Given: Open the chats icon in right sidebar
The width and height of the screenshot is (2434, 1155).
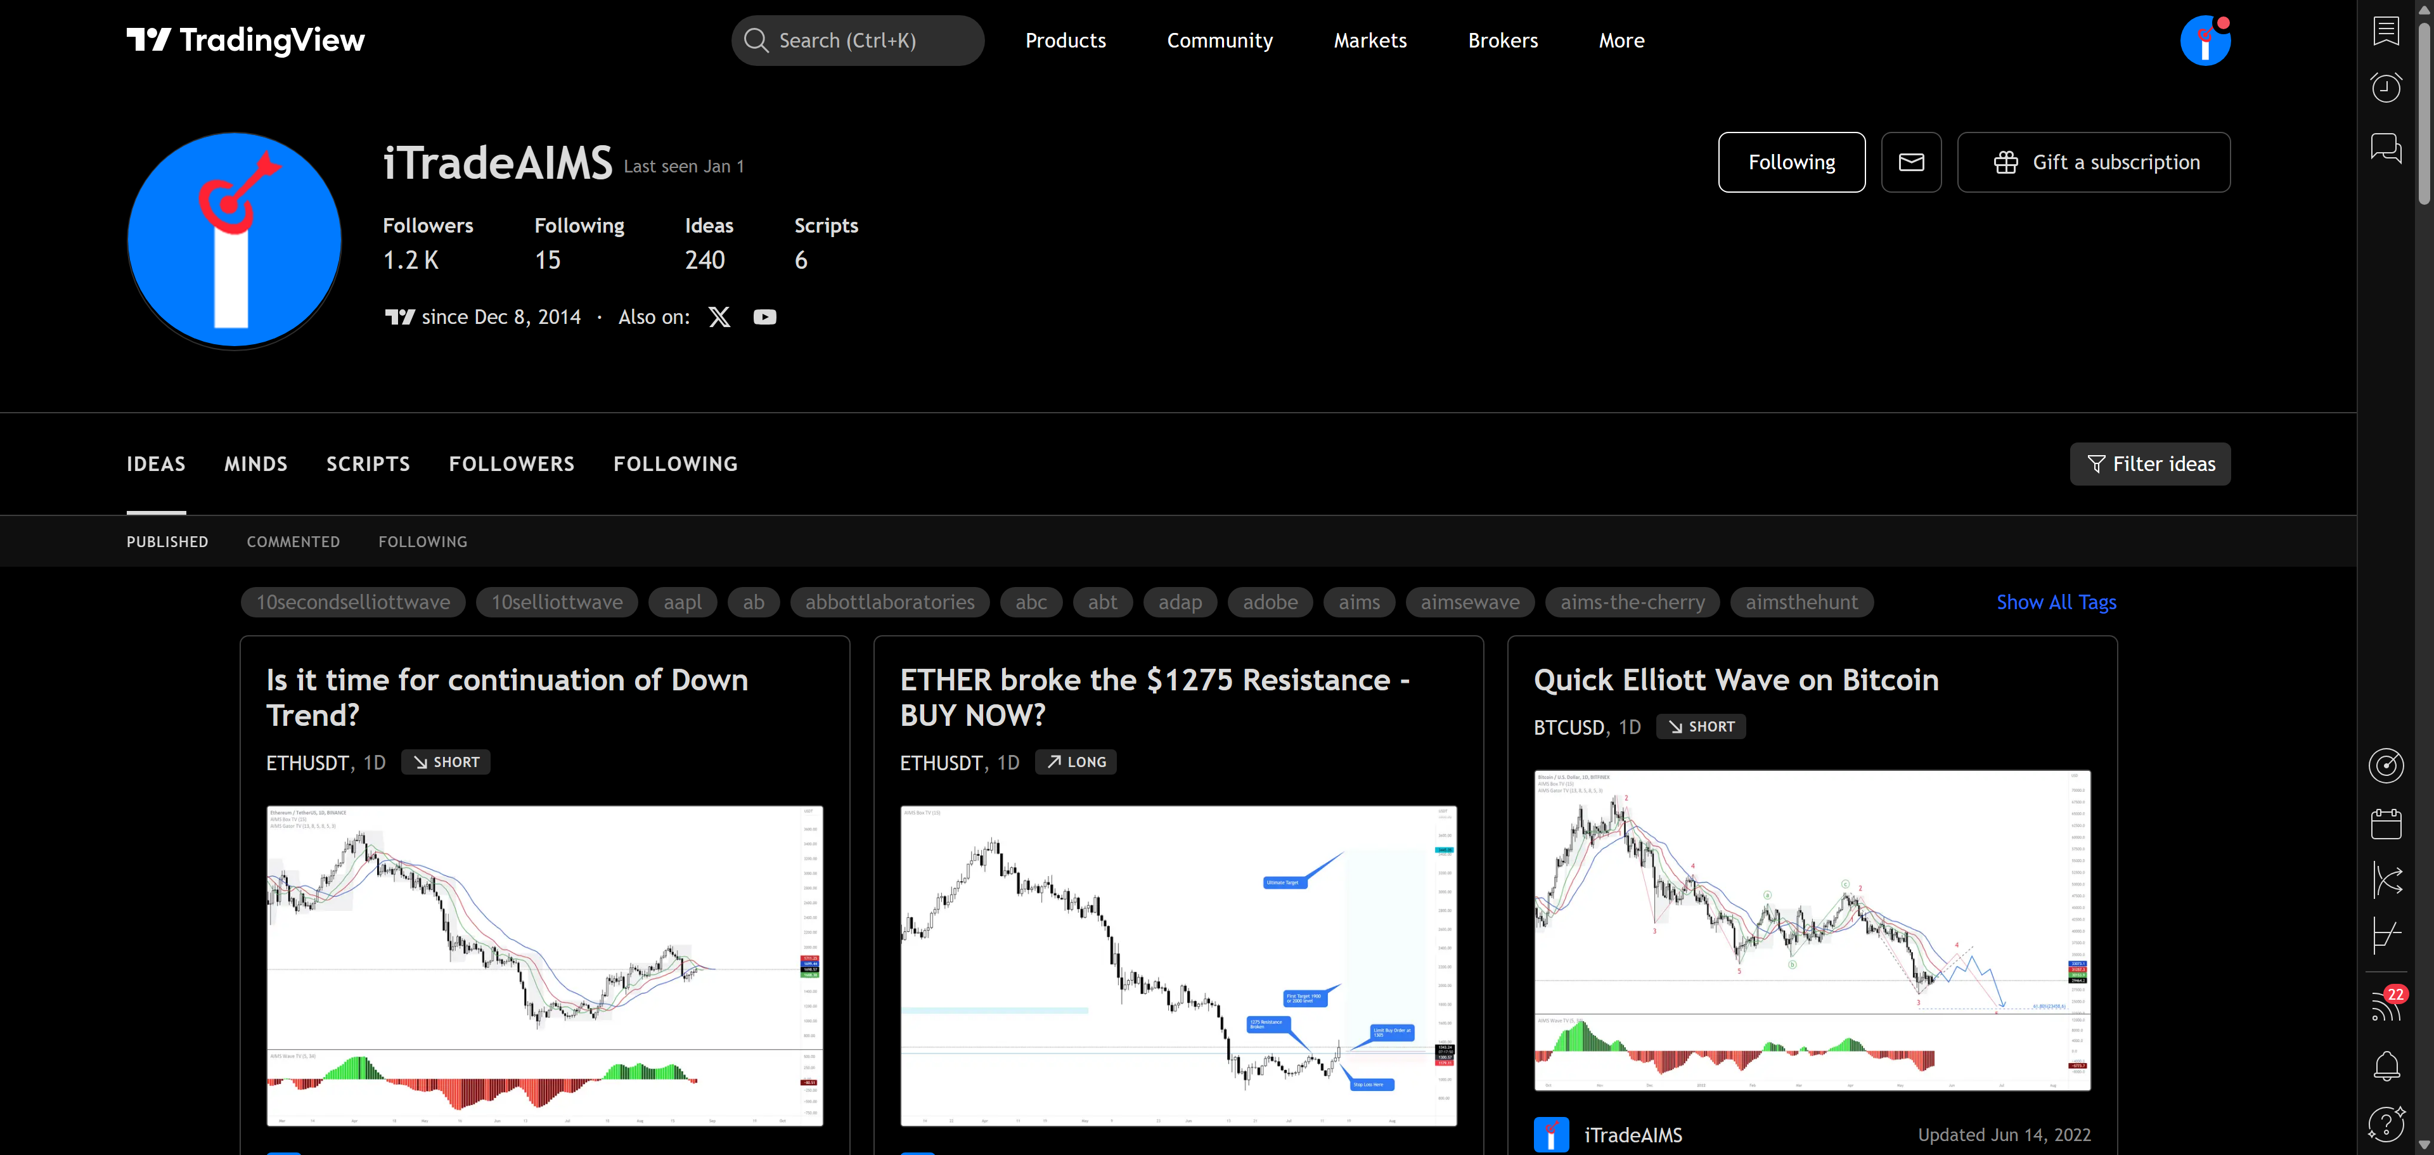Looking at the screenshot, I should [2386, 148].
